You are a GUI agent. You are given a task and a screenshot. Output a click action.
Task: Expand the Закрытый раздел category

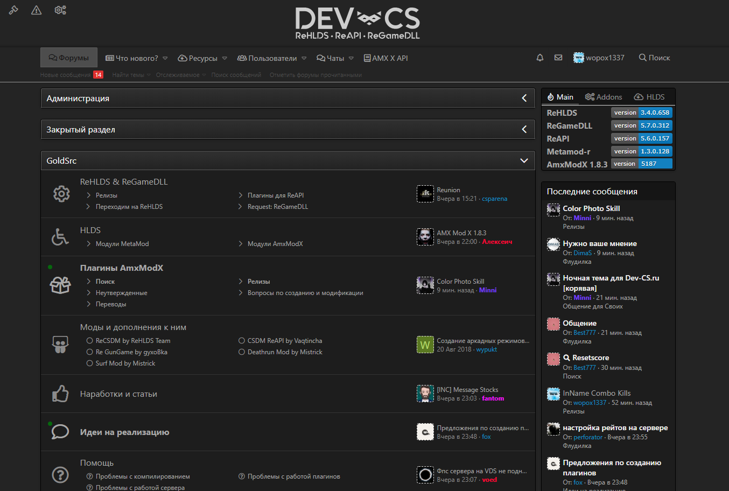524,129
